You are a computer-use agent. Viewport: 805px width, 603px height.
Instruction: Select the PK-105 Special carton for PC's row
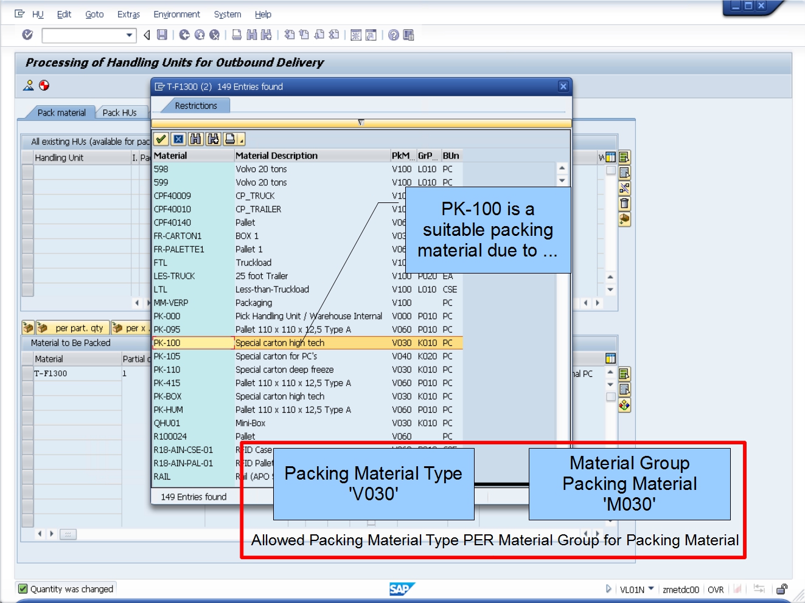tap(307, 356)
